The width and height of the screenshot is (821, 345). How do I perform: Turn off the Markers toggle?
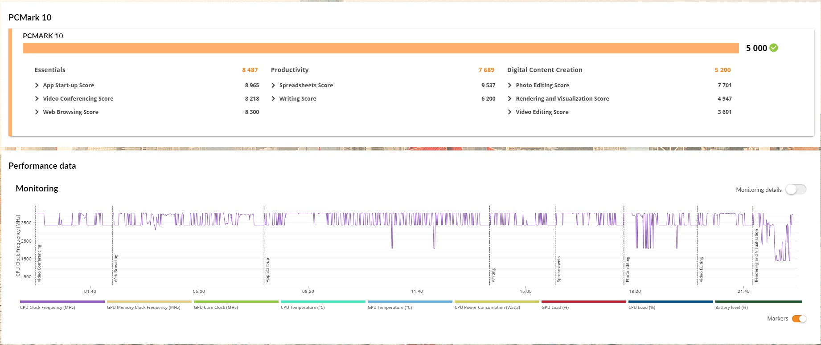(x=799, y=319)
